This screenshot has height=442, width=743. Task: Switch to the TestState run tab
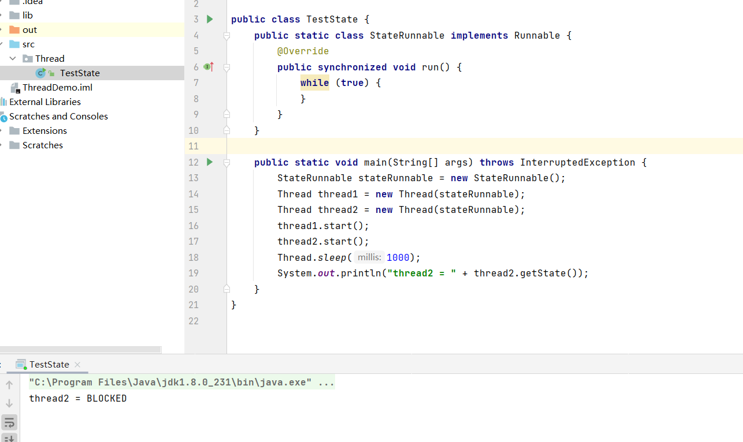pyautogui.click(x=49, y=365)
